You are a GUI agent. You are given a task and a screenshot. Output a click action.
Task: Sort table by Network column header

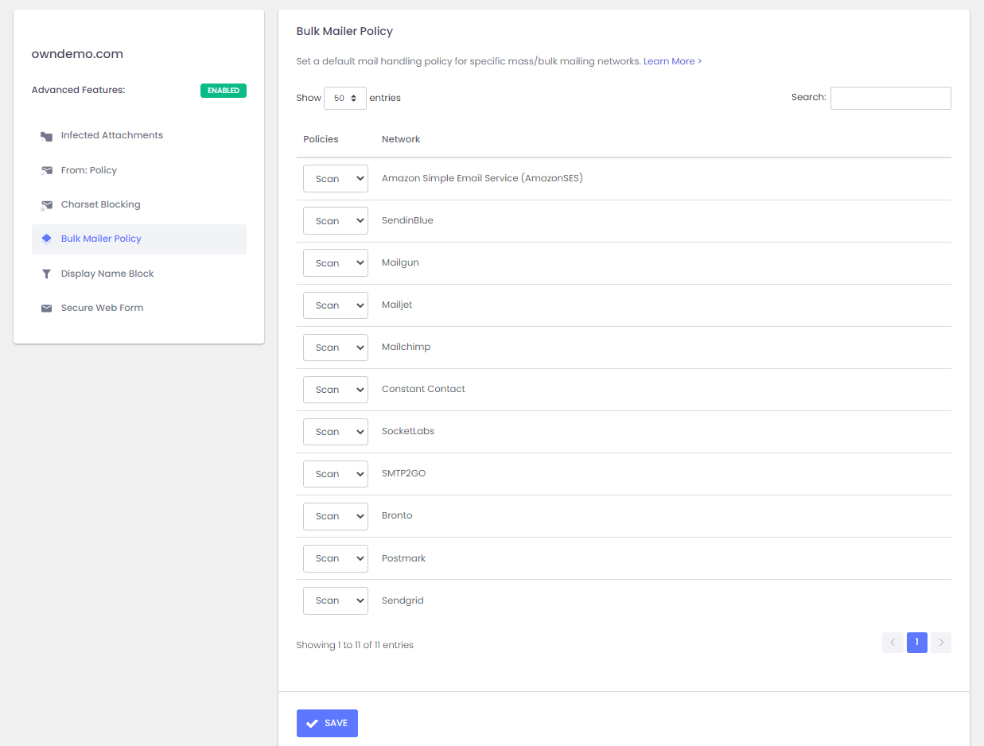click(401, 139)
